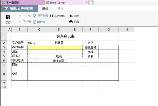This screenshot has width=158, height=106.
Task: Click the 电子邮件 value cell
Action: pos(93,60)
